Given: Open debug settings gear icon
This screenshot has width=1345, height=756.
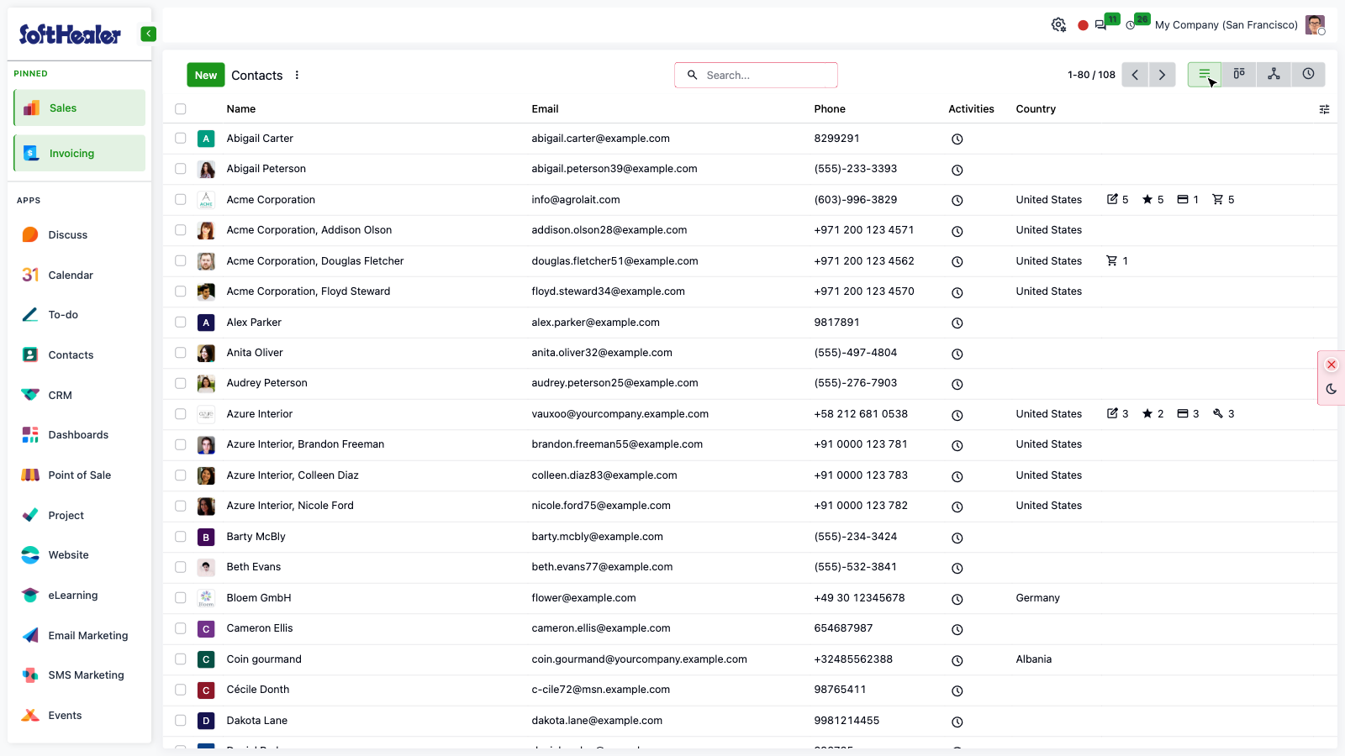Looking at the screenshot, I should pyautogui.click(x=1058, y=25).
